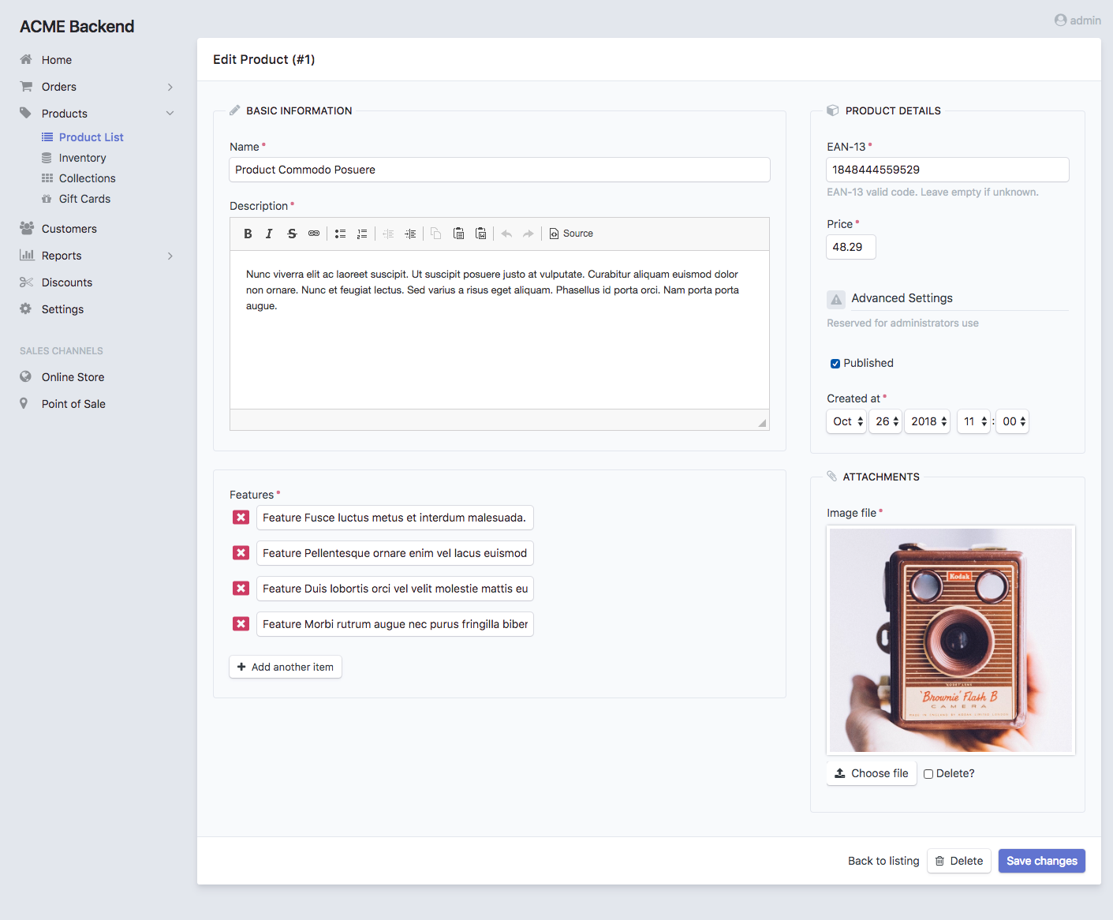Click Save changes button
The height and width of the screenshot is (920, 1113).
[1041, 861]
